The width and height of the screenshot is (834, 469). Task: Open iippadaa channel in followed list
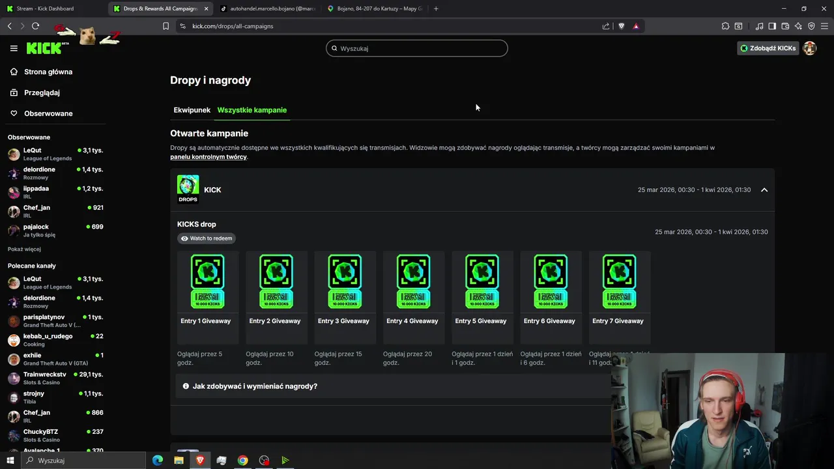(x=55, y=192)
